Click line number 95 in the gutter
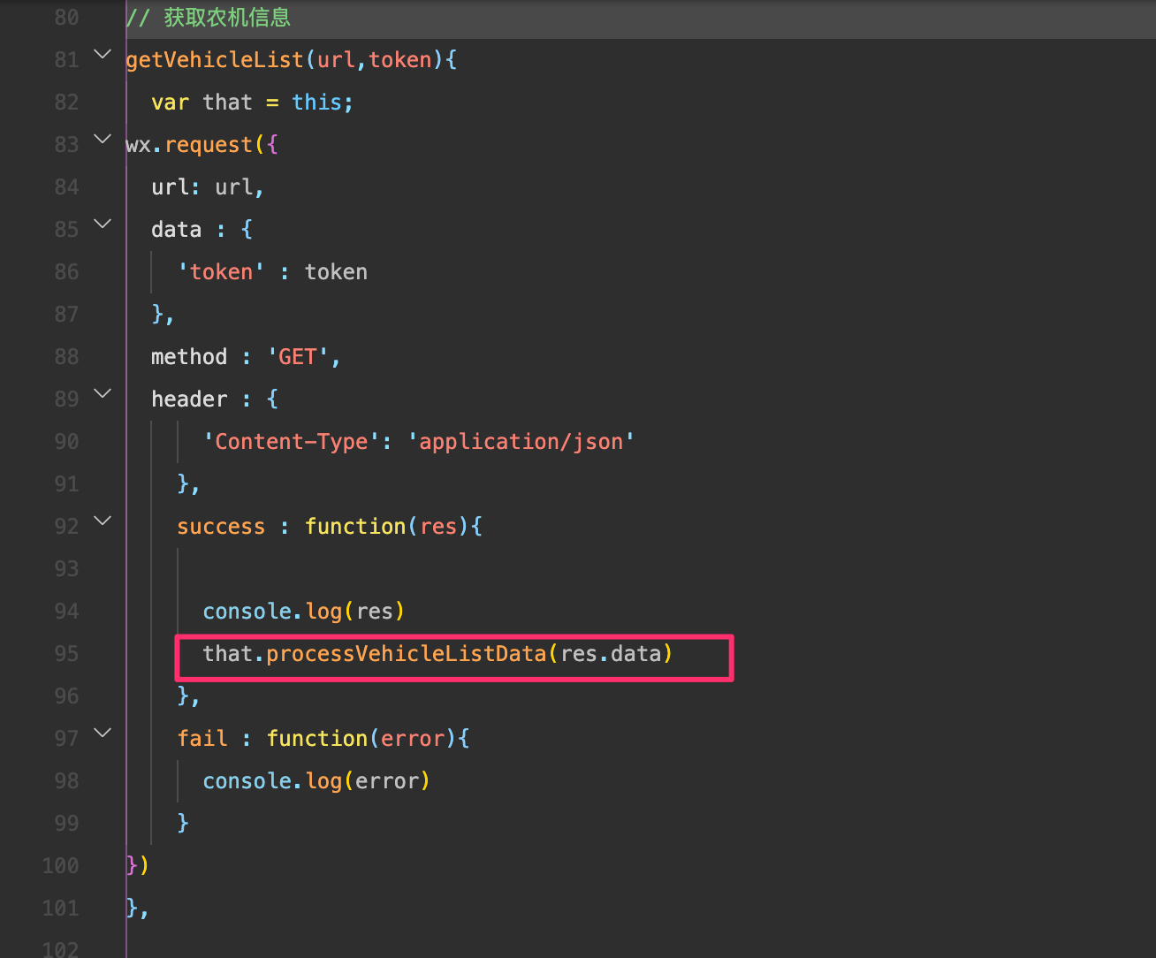This screenshot has height=958, width=1156. pyautogui.click(x=66, y=654)
